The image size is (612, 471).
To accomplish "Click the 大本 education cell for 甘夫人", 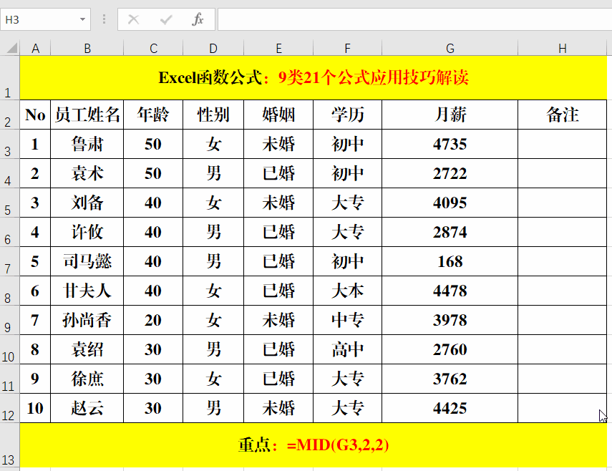I will (347, 291).
